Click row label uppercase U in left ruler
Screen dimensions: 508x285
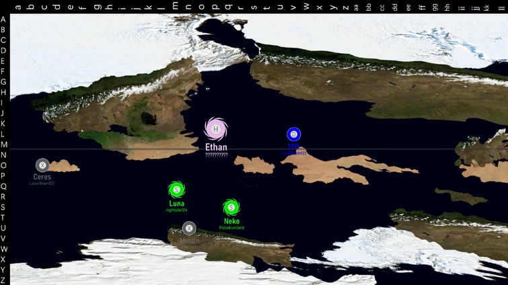click(x=3, y=228)
